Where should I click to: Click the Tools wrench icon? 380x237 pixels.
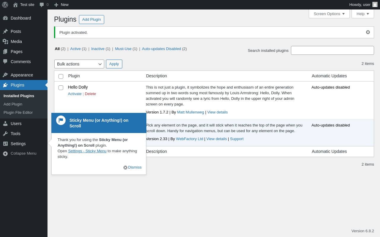tap(5, 134)
